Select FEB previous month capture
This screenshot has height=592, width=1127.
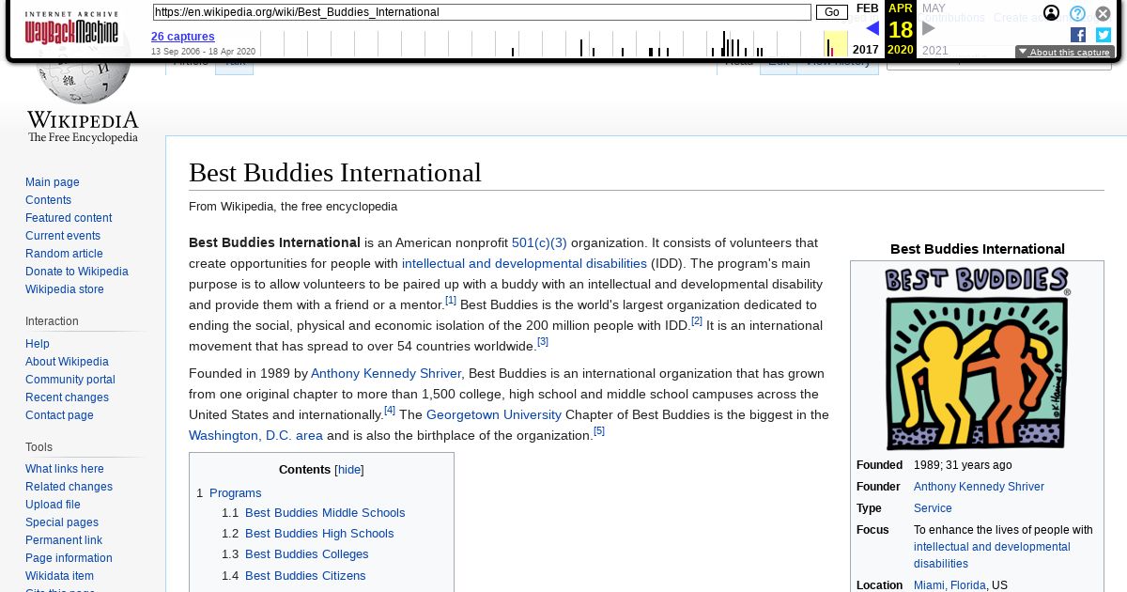(x=868, y=8)
